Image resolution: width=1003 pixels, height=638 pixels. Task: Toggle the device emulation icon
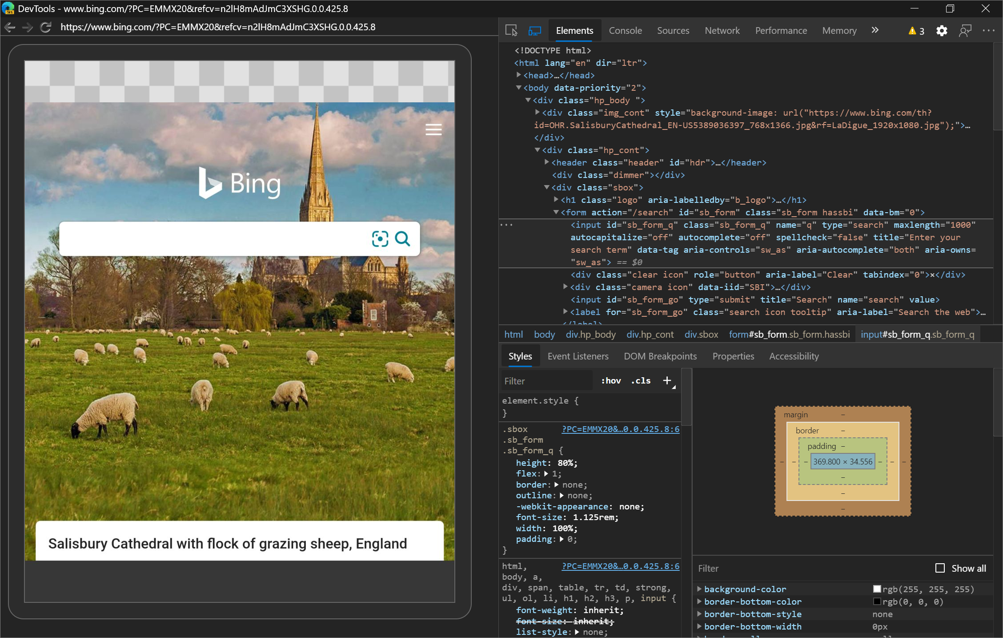(x=534, y=30)
